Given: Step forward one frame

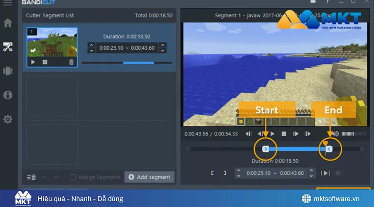Looking at the screenshot, I should coord(295,134).
